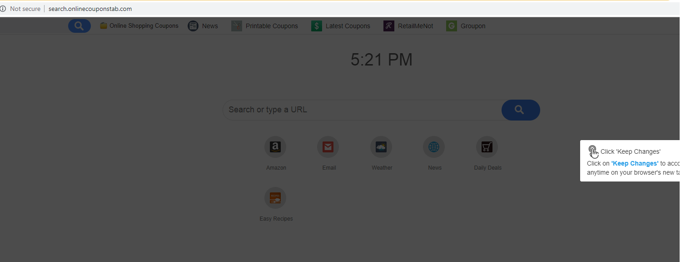Click the Amazon shortcut icon
Image resolution: width=686 pixels, height=262 pixels.
pyautogui.click(x=275, y=147)
